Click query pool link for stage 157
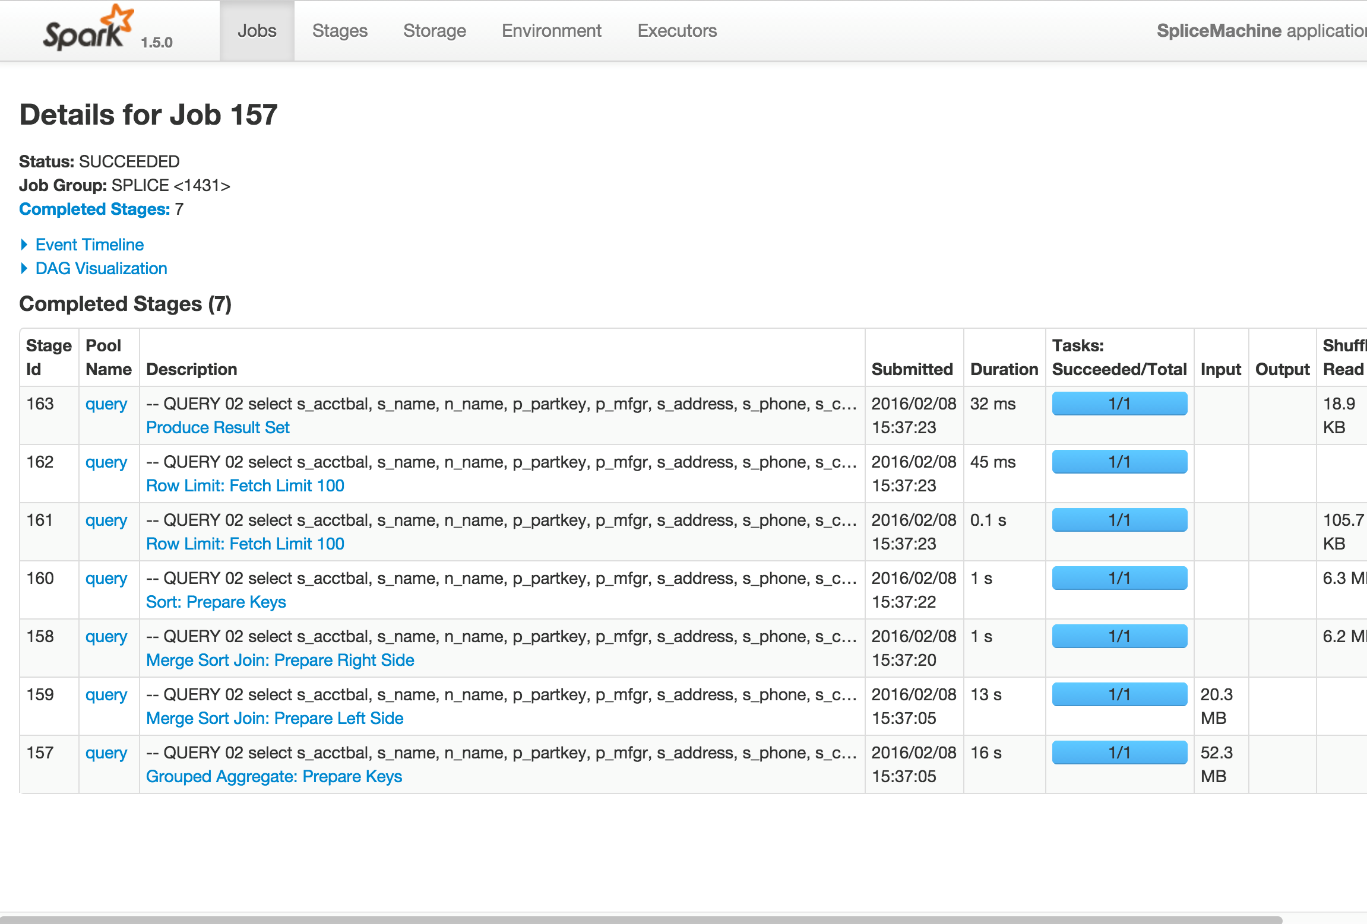Image resolution: width=1367 pixels, height=924 pixels. [x=106, y=753]
